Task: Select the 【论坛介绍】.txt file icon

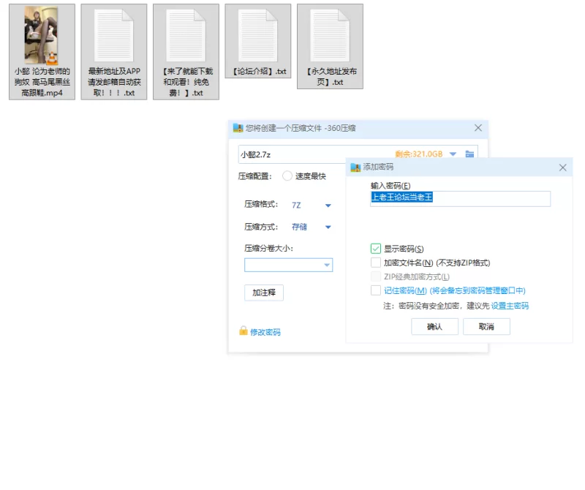Action: [x=258, y=35]
